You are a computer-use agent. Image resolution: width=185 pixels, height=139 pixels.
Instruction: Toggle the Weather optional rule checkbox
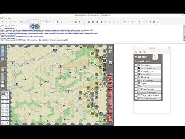[x=136, y=77]
